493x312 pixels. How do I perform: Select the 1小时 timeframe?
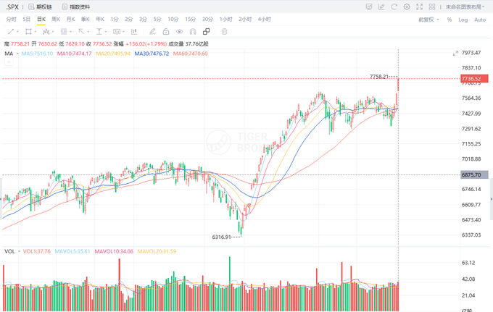click(225, 19)
